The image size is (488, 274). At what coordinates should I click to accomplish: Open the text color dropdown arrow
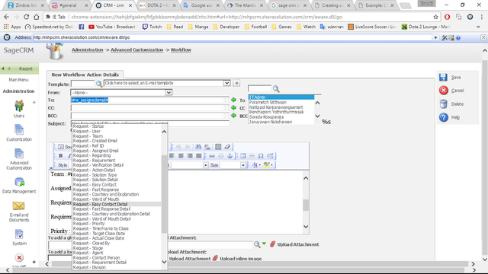(260, 165)
